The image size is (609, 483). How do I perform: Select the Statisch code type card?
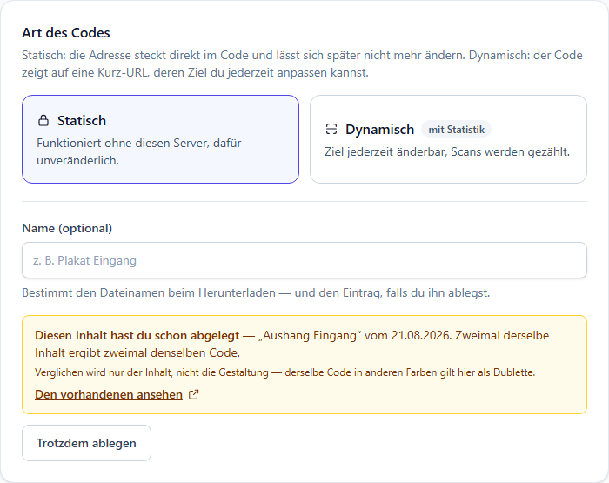pyautogui.click(x=160, y=139)
